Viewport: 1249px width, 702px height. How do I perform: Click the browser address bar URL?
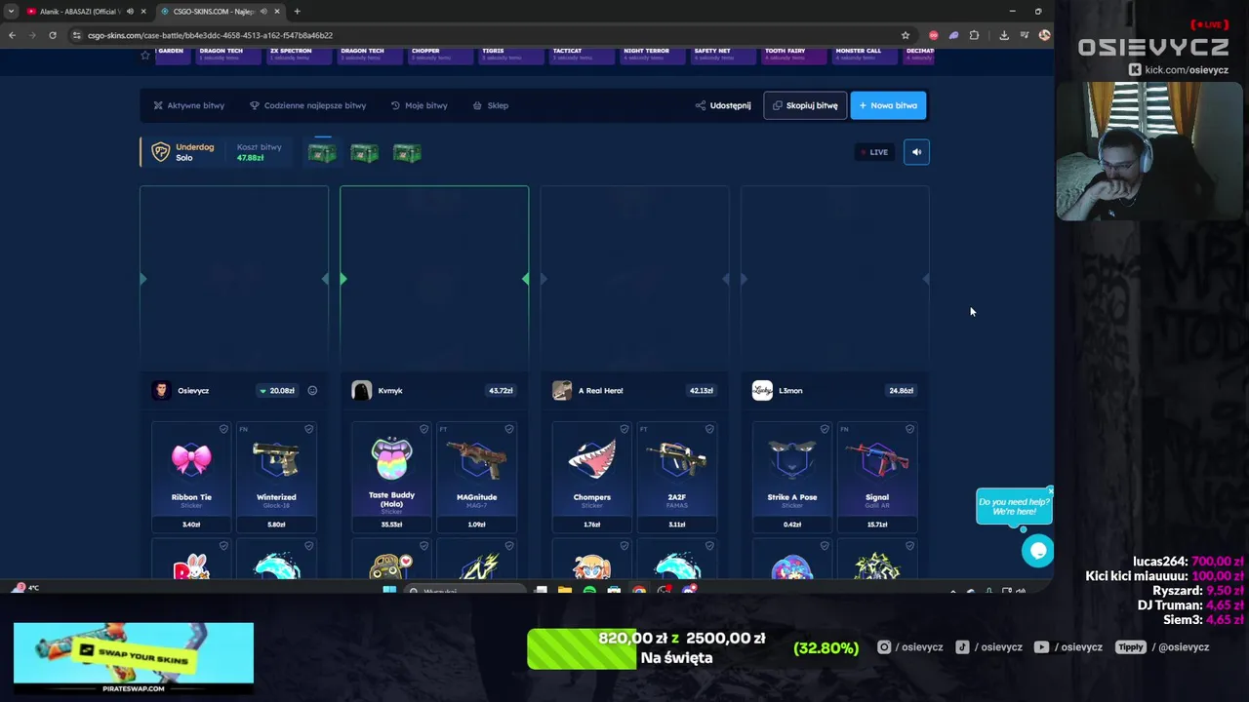(210, 35)
